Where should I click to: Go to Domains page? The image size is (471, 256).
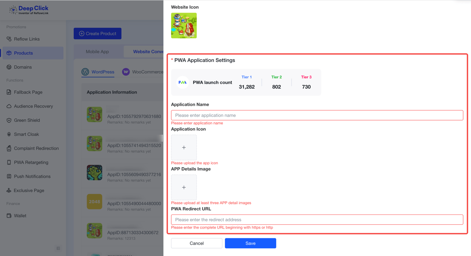pyautogui.click(x=33, y=67)
